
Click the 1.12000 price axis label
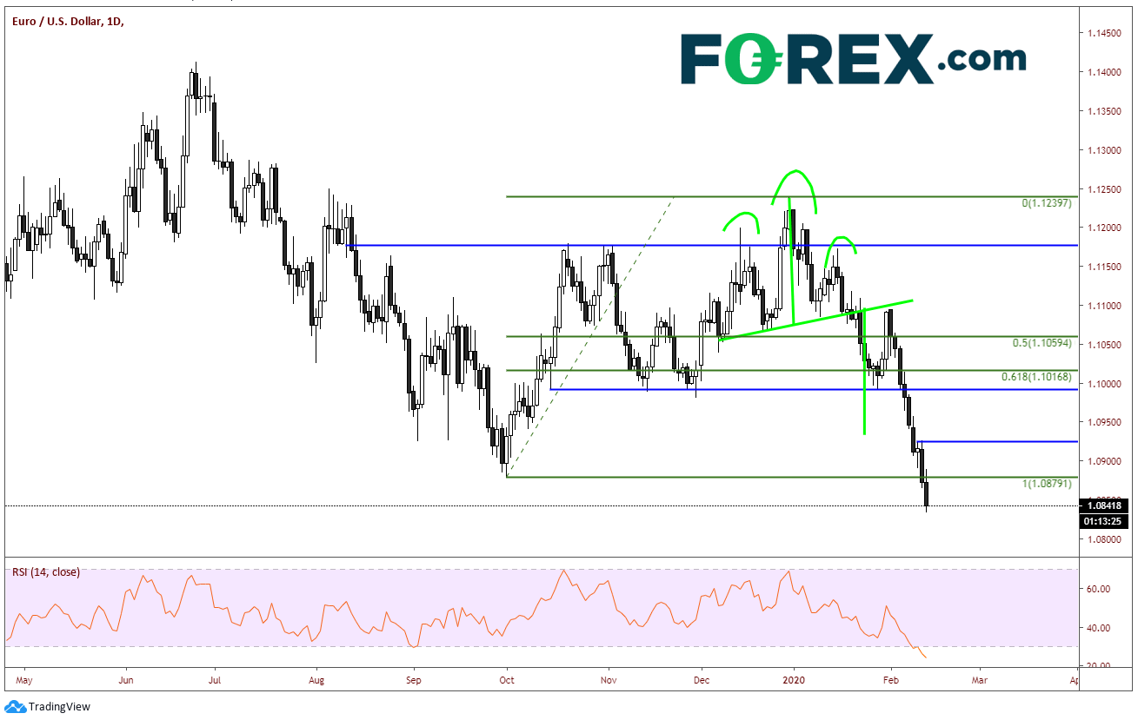pyautogui.click(x=1102, y=228)
